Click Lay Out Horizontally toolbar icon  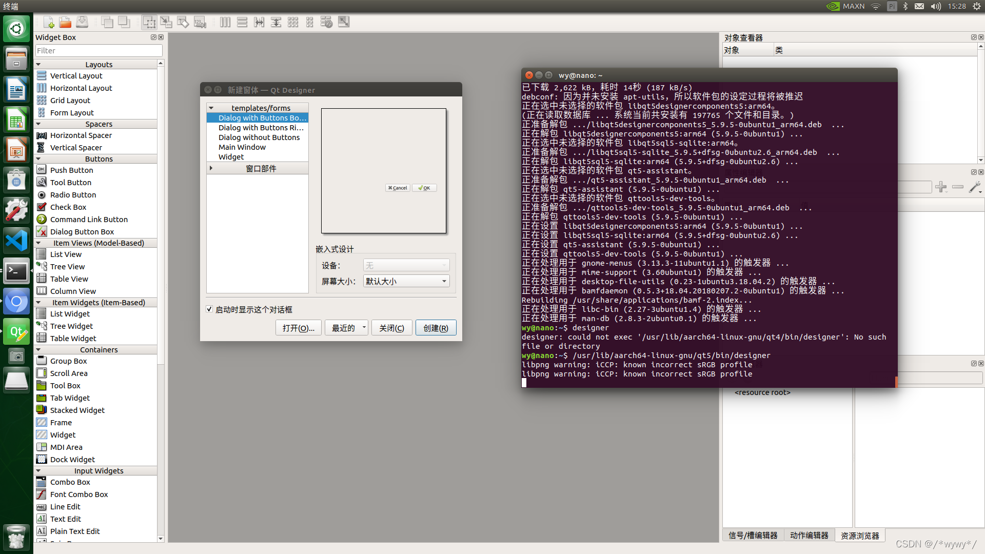pyautogui.click(x=225, y=22)
